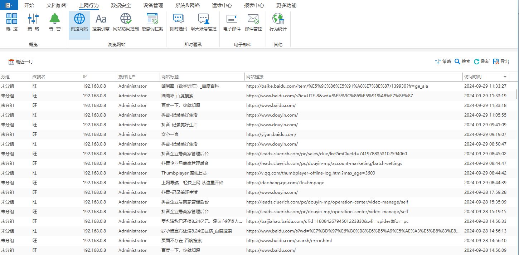Switch to the 运维中心 tab
The image size is (519, 255).
coord(222,5)
